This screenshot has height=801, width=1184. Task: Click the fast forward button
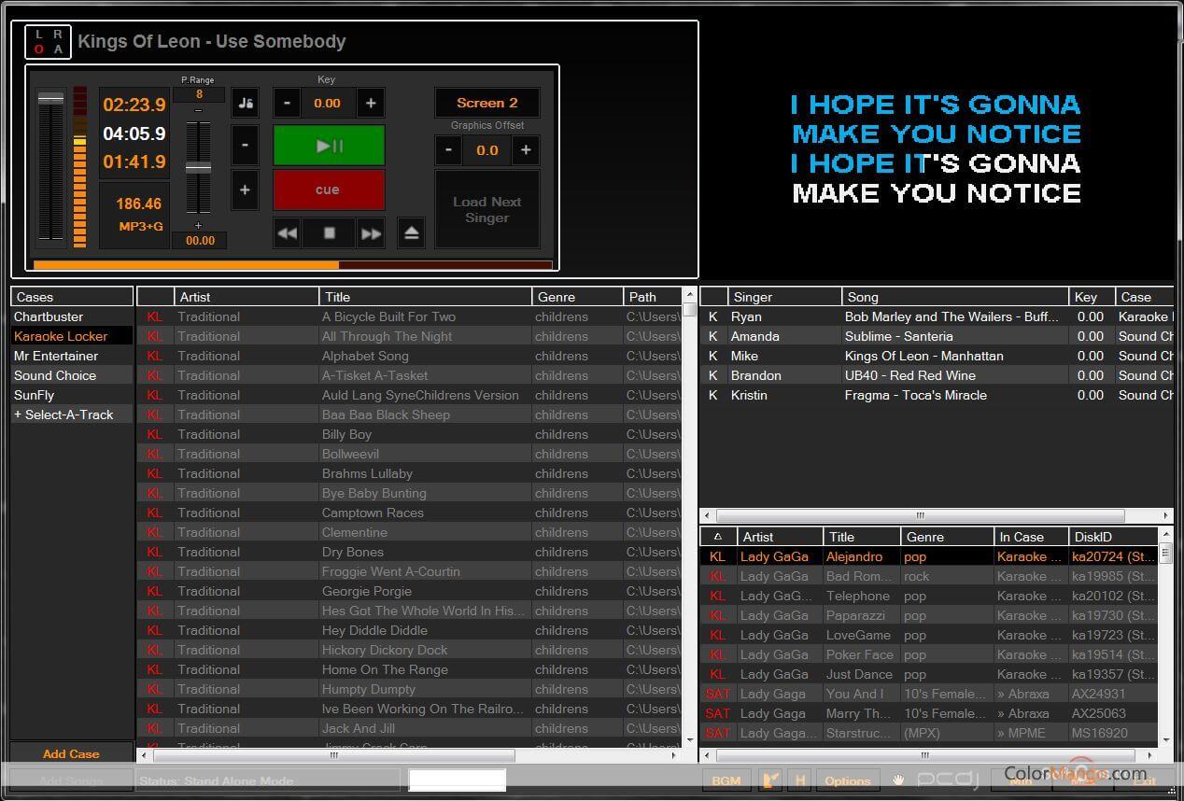pyautogui.click(x=371, y=233)
